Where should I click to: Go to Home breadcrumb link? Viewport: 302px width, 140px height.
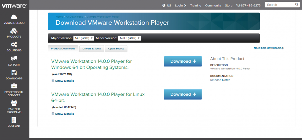[59, 17]
